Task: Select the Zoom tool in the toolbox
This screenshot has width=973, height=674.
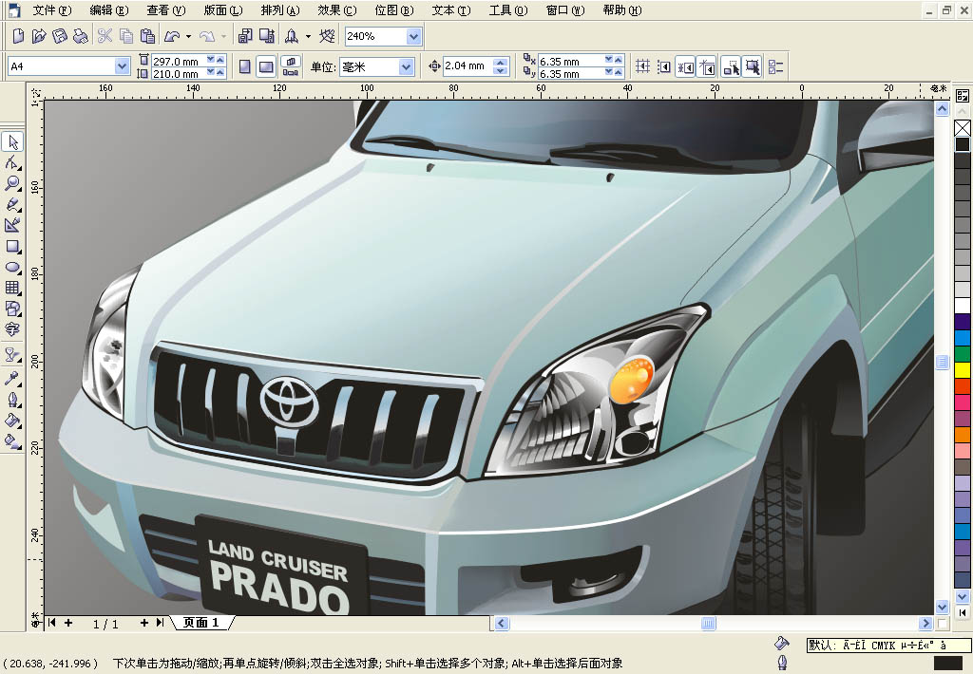Action: (13, 183)
